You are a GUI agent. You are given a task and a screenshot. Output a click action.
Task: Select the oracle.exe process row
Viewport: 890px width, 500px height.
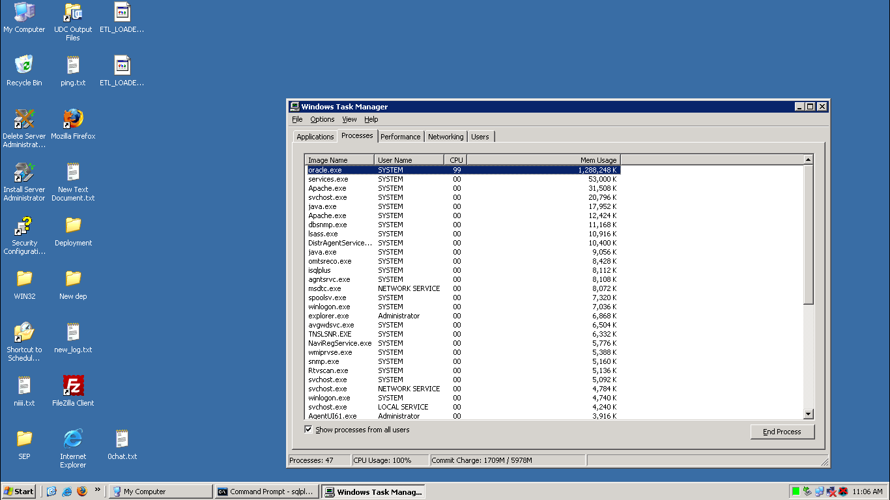(x=325, y=170)
